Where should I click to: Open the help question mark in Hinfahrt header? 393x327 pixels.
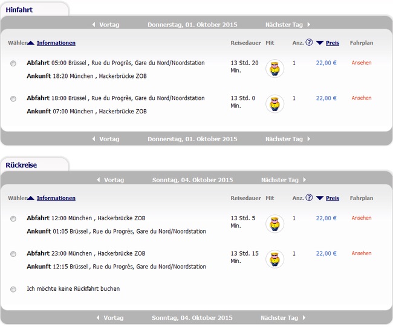point(309,43)
